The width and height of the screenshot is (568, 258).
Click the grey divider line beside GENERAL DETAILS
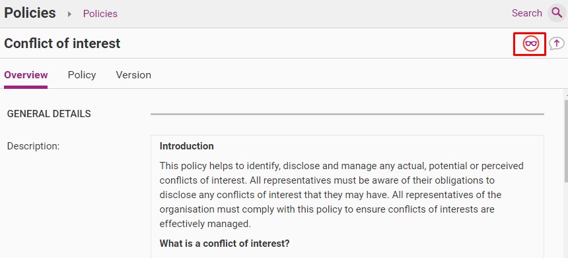point(347,114)
